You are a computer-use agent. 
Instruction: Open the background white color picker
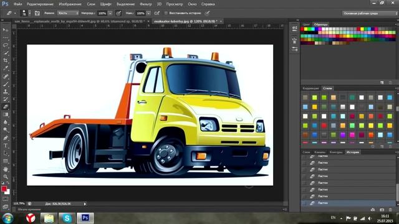[x=8, y=192]
